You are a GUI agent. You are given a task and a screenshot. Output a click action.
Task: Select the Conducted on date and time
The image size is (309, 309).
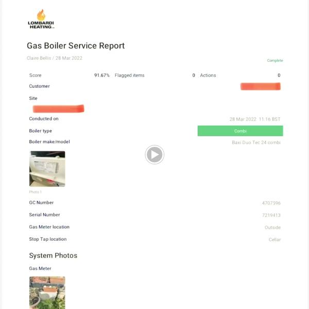(x=255, y=119)
